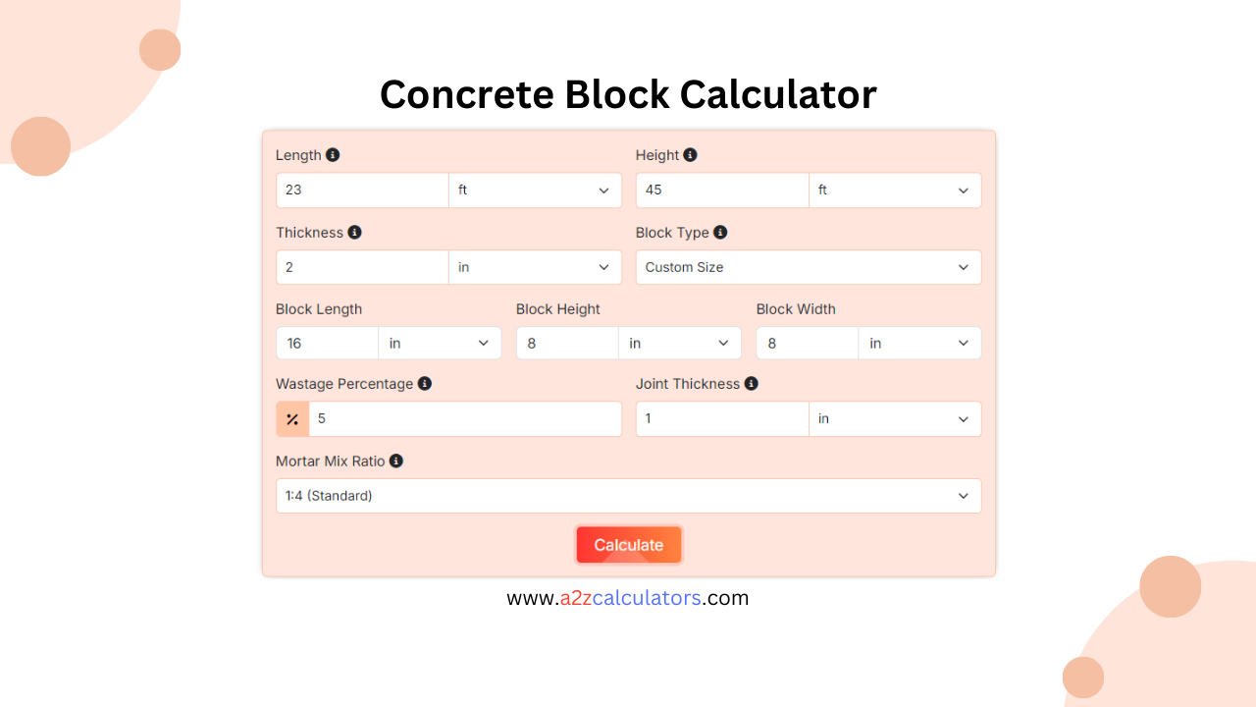Open the Height unit dropdown
The width and height of the screenshot is (1256, 707).
pos(895,190)
